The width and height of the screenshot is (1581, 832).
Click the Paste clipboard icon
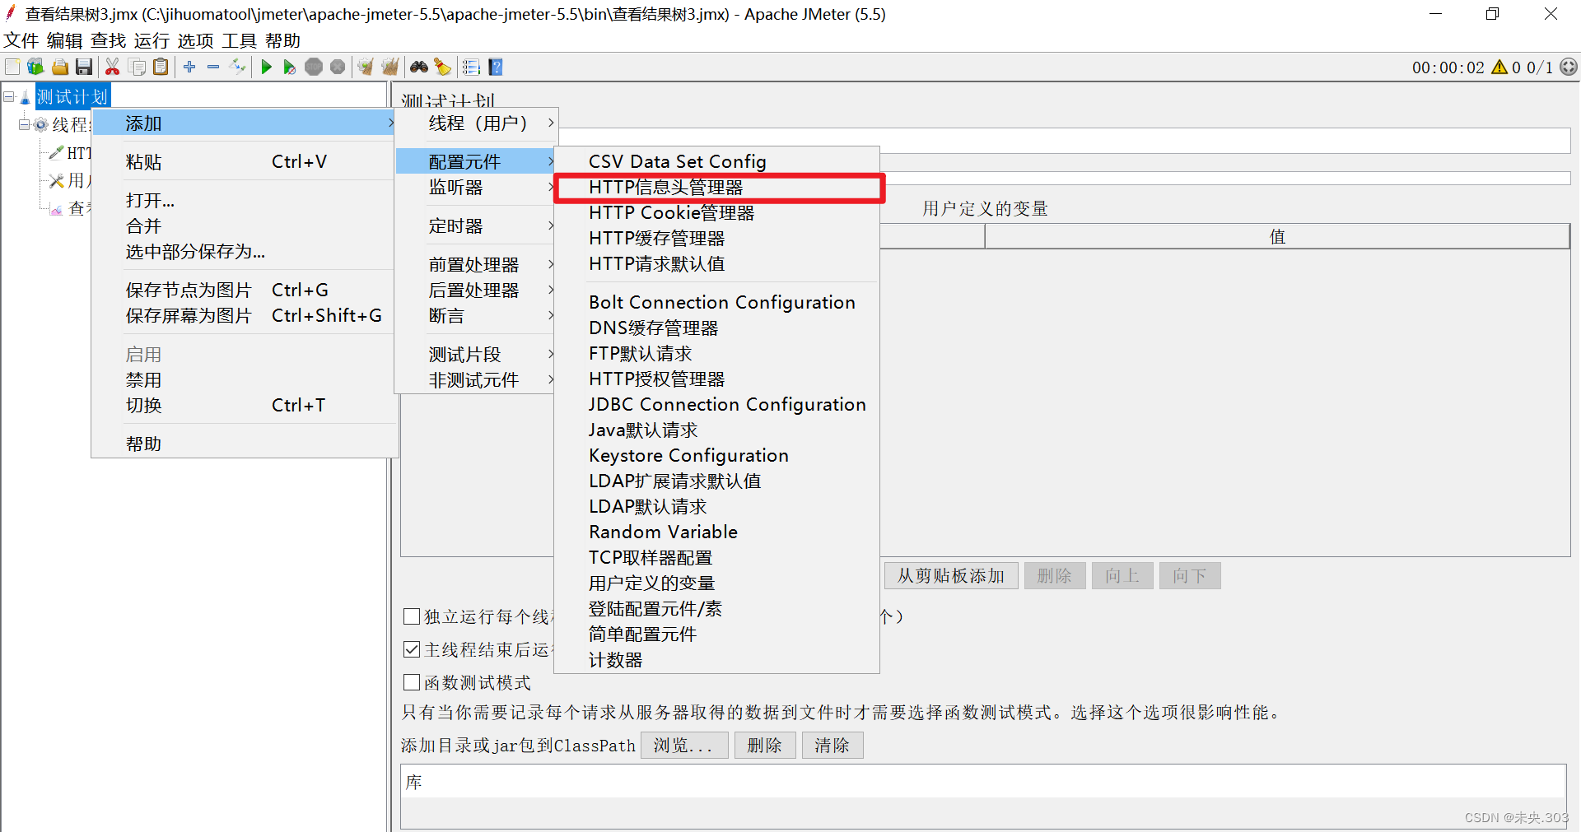click(x=161, y=67)
